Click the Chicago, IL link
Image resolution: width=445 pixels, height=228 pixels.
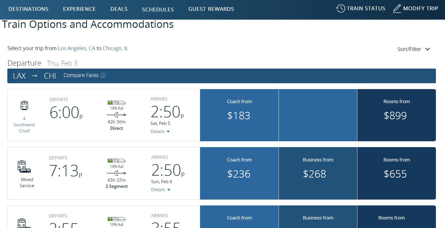[115, 48]
